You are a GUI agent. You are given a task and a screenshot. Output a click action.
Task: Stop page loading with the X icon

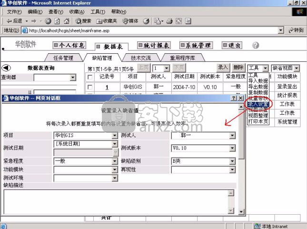point(48,21)
